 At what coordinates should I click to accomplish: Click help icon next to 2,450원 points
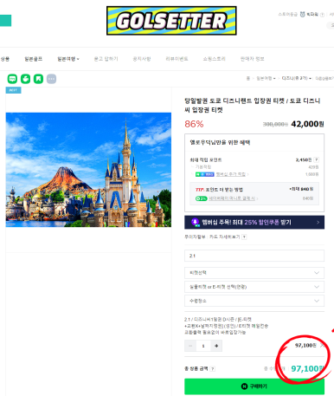click(316, 159)
